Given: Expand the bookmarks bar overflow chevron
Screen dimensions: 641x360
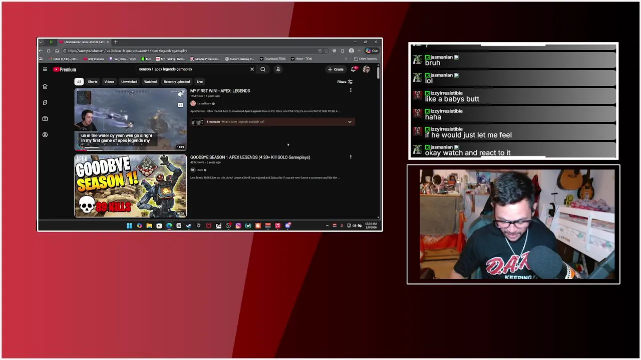Looking at the screenshot, I should (346, 59).
